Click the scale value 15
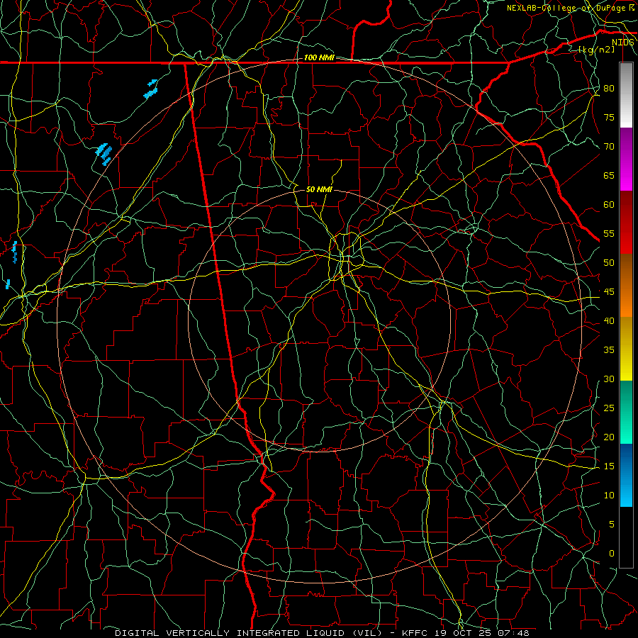Screen dimensions: 638x638 pos(609,466)
